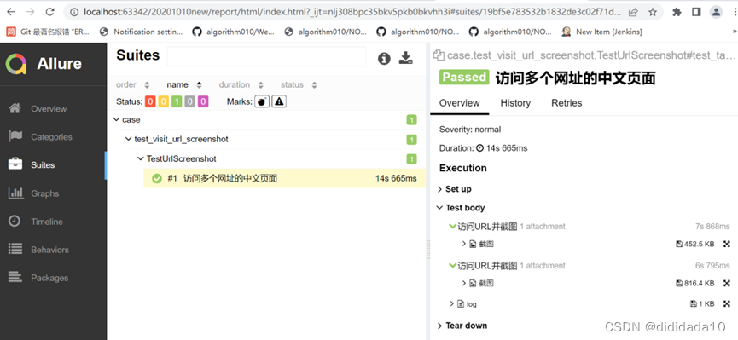Open the 816.4 KB screenshot fullscreen
This screenshot has width=738, height=340.
pos(727,283)
